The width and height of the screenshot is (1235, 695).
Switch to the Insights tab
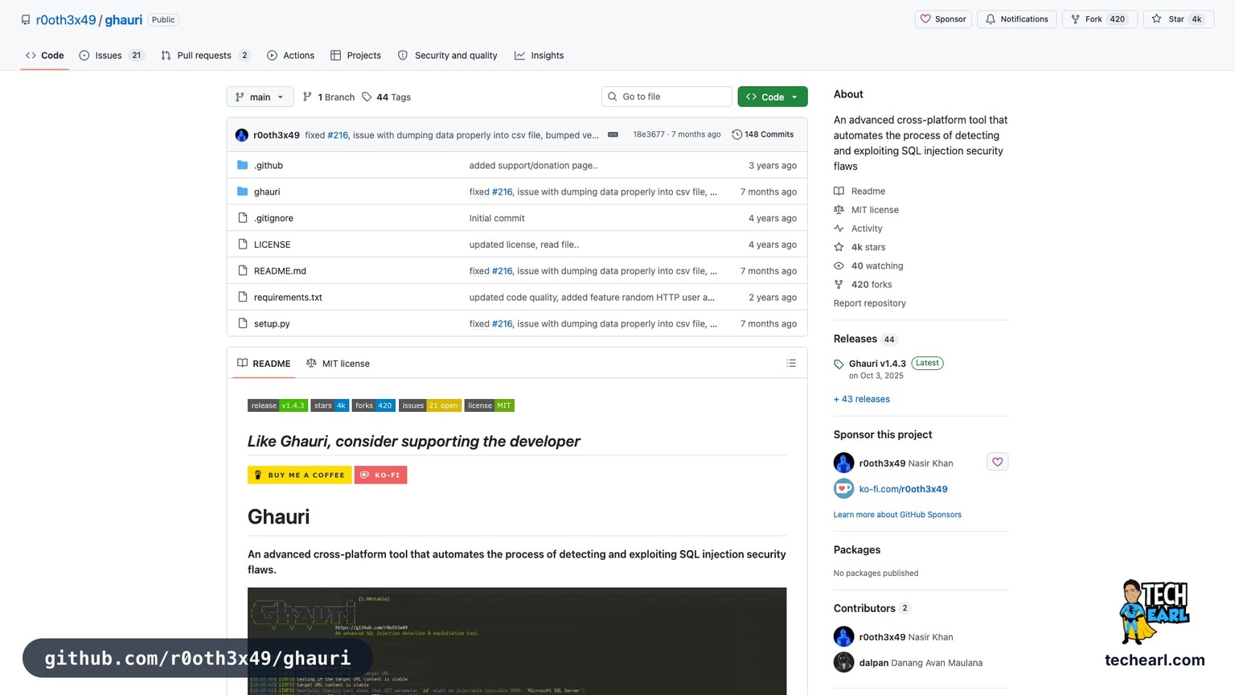[x=539, y=56]
